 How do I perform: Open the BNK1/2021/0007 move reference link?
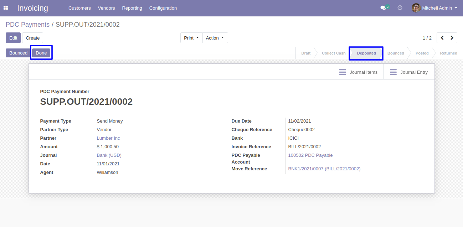324,169
